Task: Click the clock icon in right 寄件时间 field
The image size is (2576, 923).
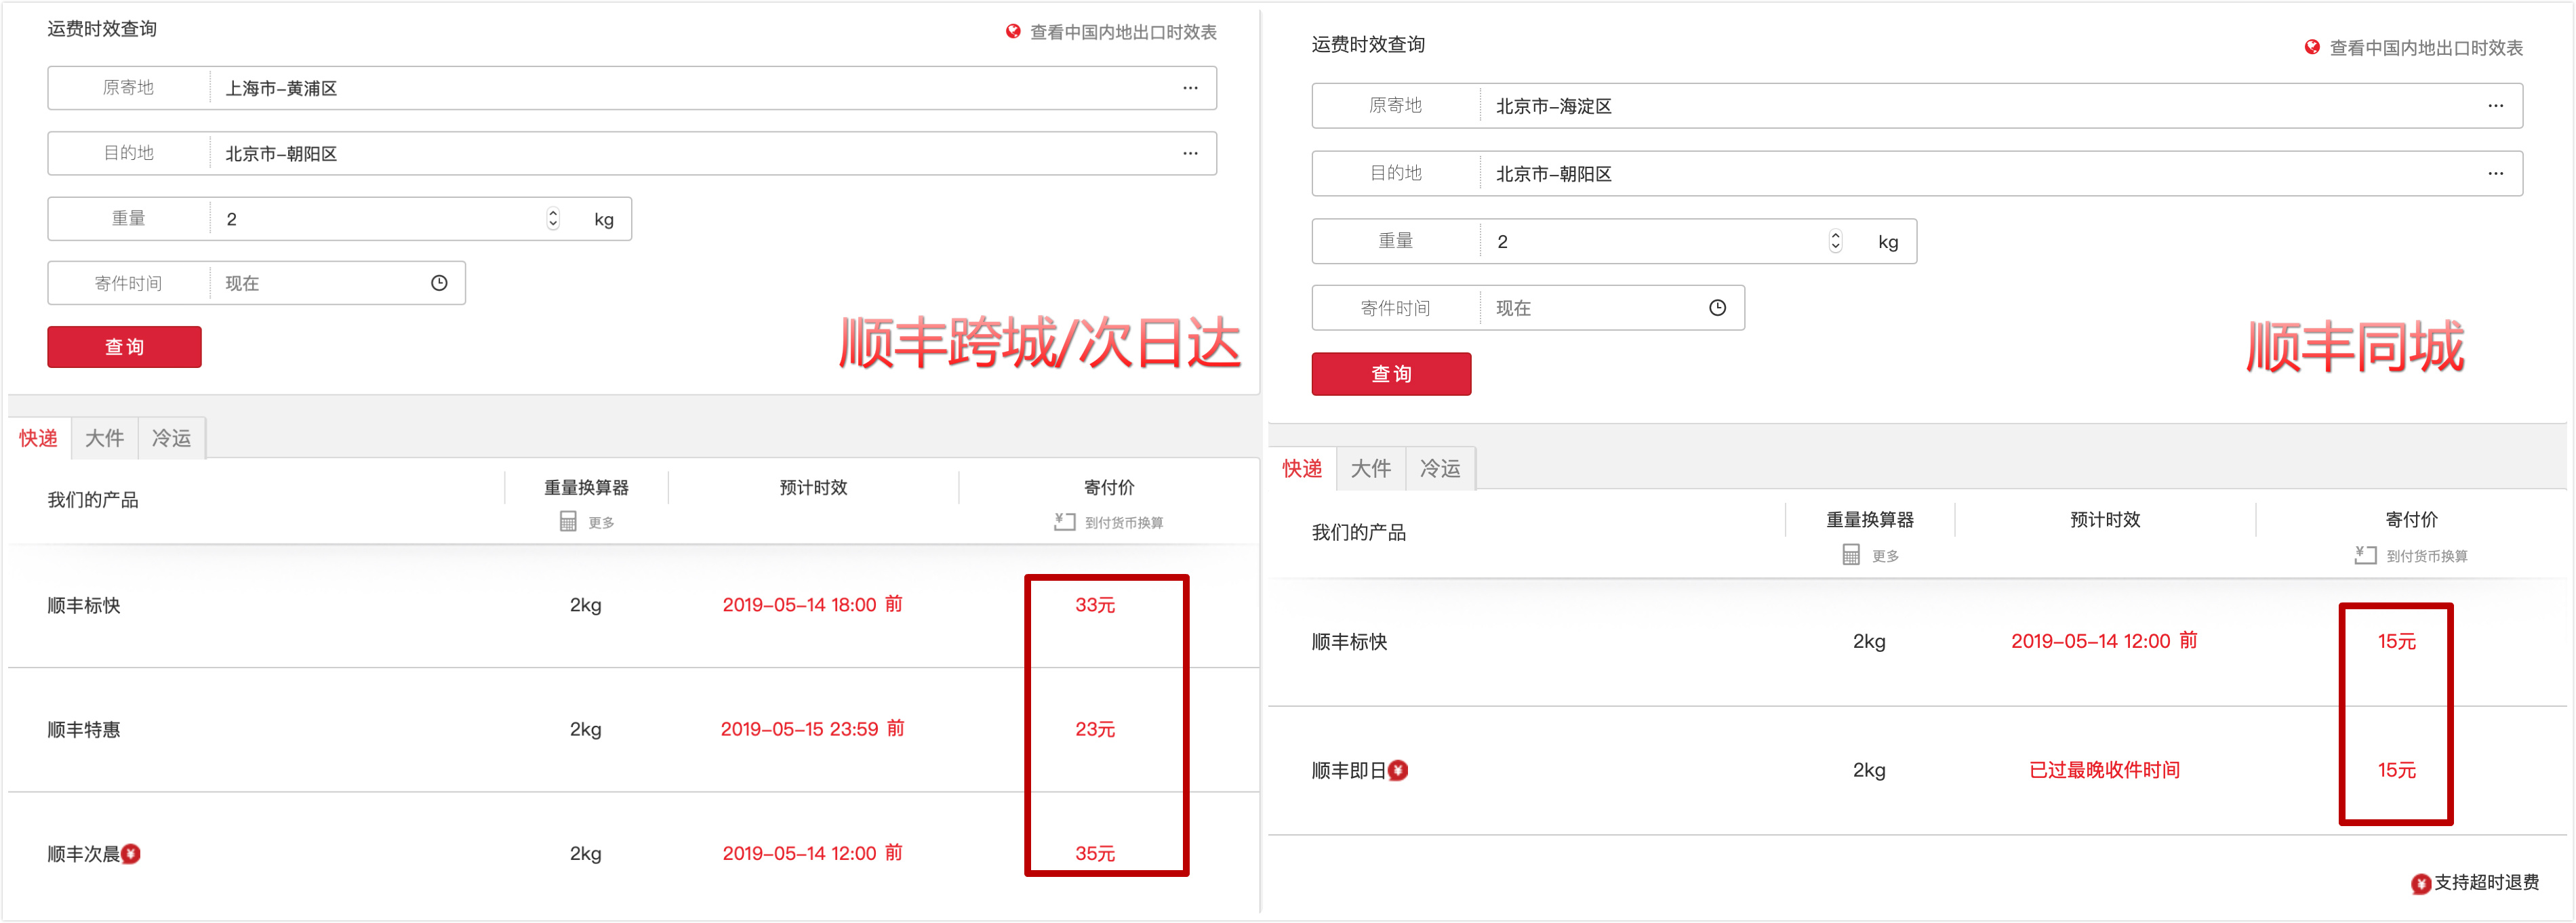Action: coord(1717,308)
